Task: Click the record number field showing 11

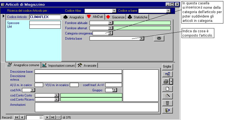Action: click(x=35, y=118)
